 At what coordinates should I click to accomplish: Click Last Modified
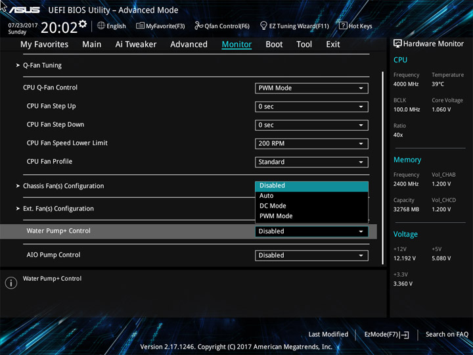328,335
